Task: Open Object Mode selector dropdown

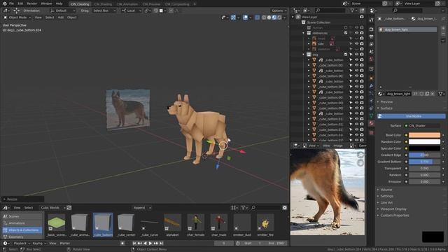Action: (x=17, y=17)
